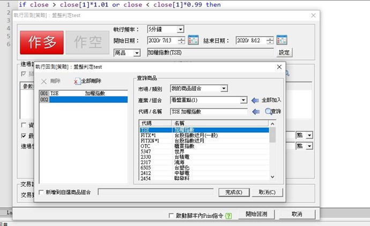Select the 001 TSE 加權指數 entry
Image resolution: width=370 pixels, height=226 pixels.
(x=83, y=93)
